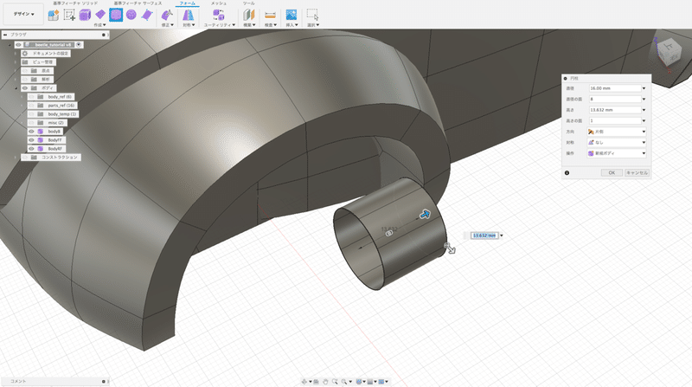Viewport: 692px width, 387px height.
Task: Click the 直径 (diameter) input field
Action: (613, 88)
